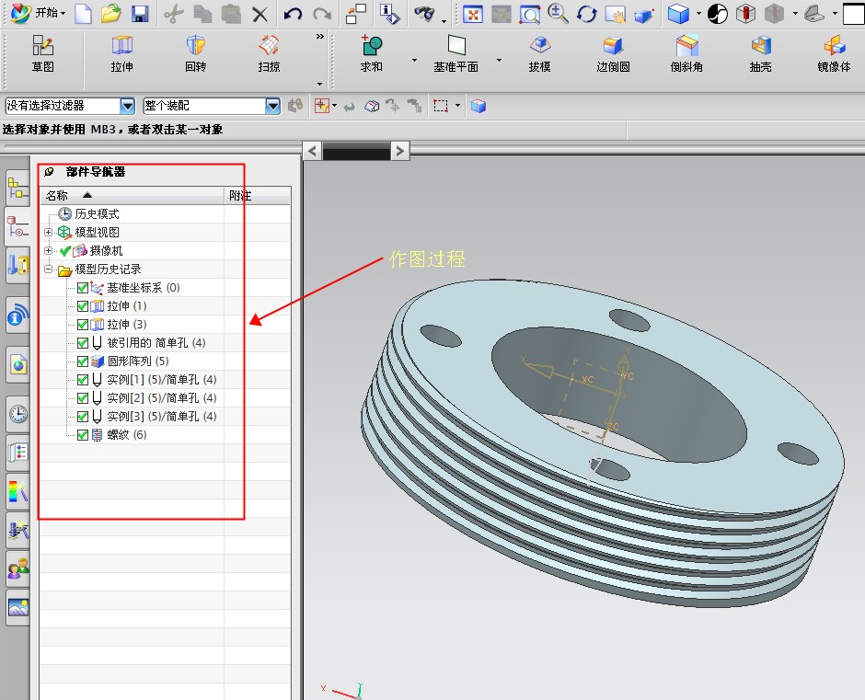Viewport: 865px width, 700px height.
Task: Open the 开始 (Start) menu
Action: coord(39,13)
